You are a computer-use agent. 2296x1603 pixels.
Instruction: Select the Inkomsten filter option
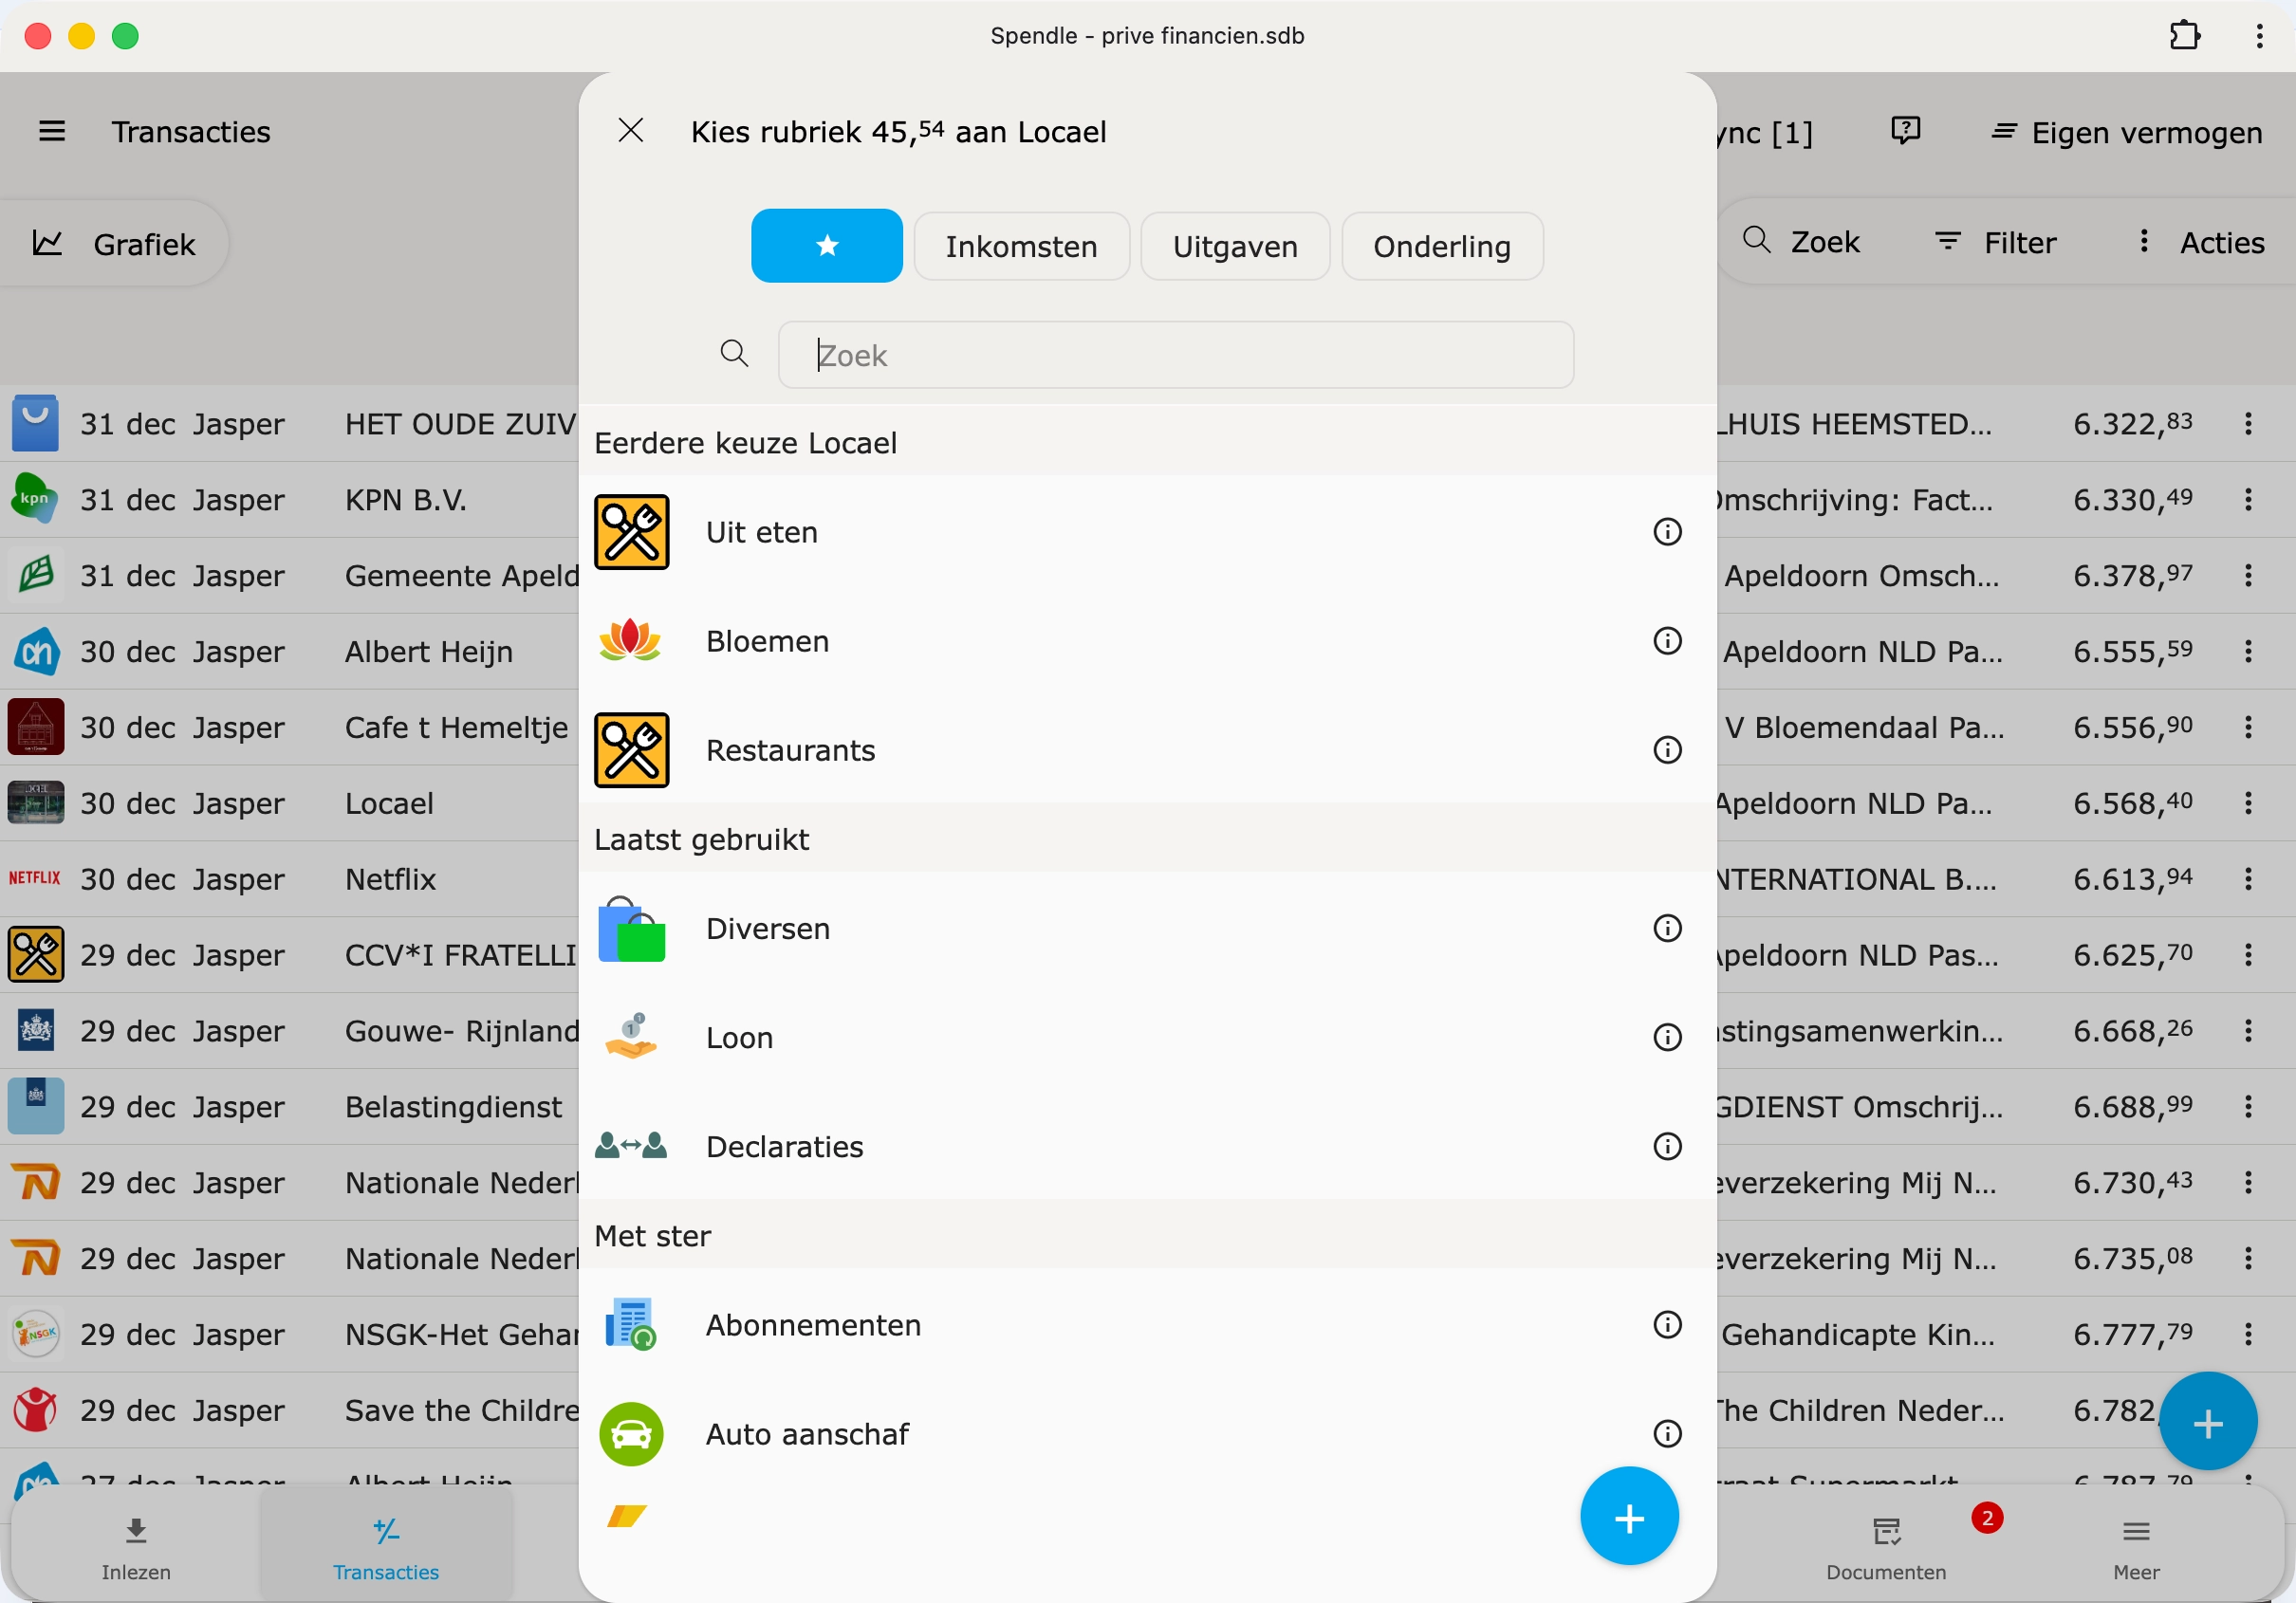tap(1021, 246)
